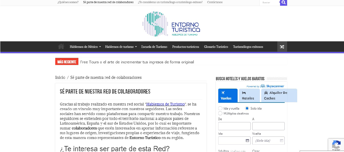Click the Inicio breadcrumb link
Viewport: 344px width, 152px height.
[60, 77]
